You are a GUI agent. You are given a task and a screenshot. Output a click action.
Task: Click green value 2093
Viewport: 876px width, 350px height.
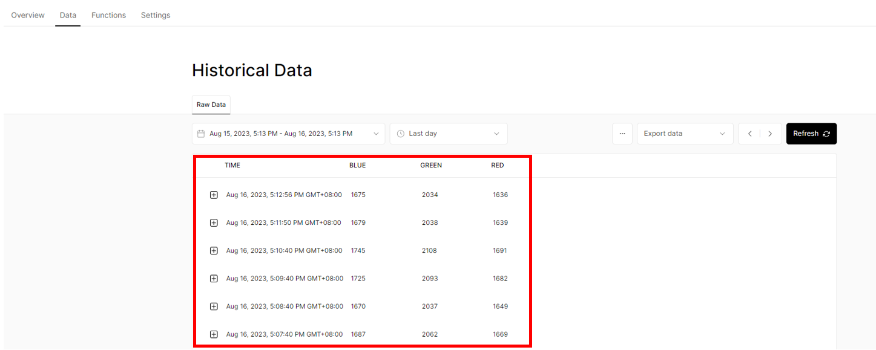point(430,278)
